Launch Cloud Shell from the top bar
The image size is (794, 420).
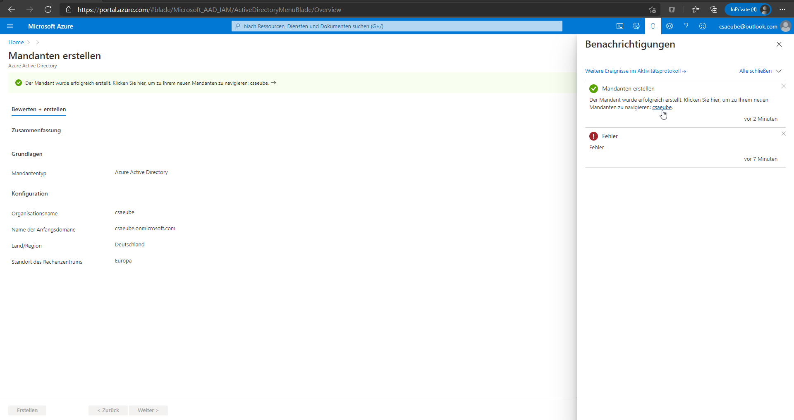(x=620, y=26)
